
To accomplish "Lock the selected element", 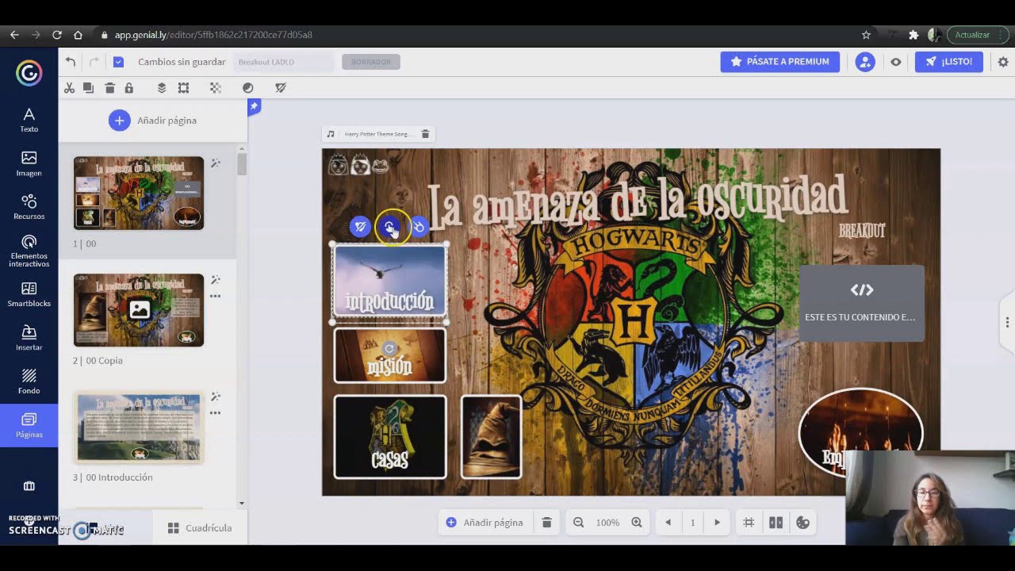I will [128, 88].
